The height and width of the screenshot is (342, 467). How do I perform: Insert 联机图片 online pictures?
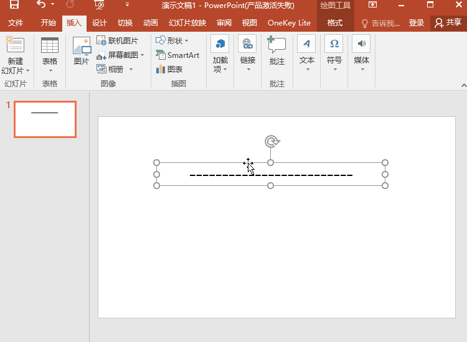[118, 41]
